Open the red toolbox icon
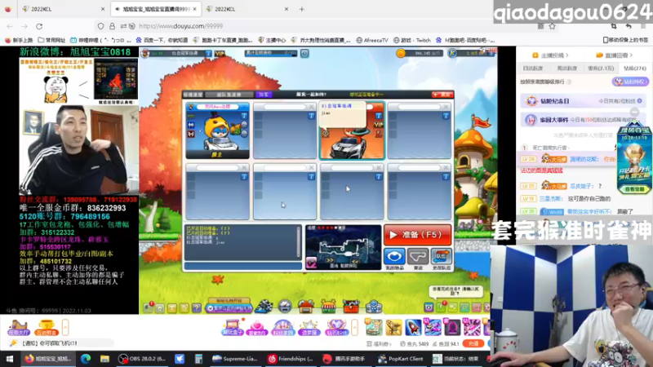This screenshot has height=367, width=653. click(x=351, y=307)
